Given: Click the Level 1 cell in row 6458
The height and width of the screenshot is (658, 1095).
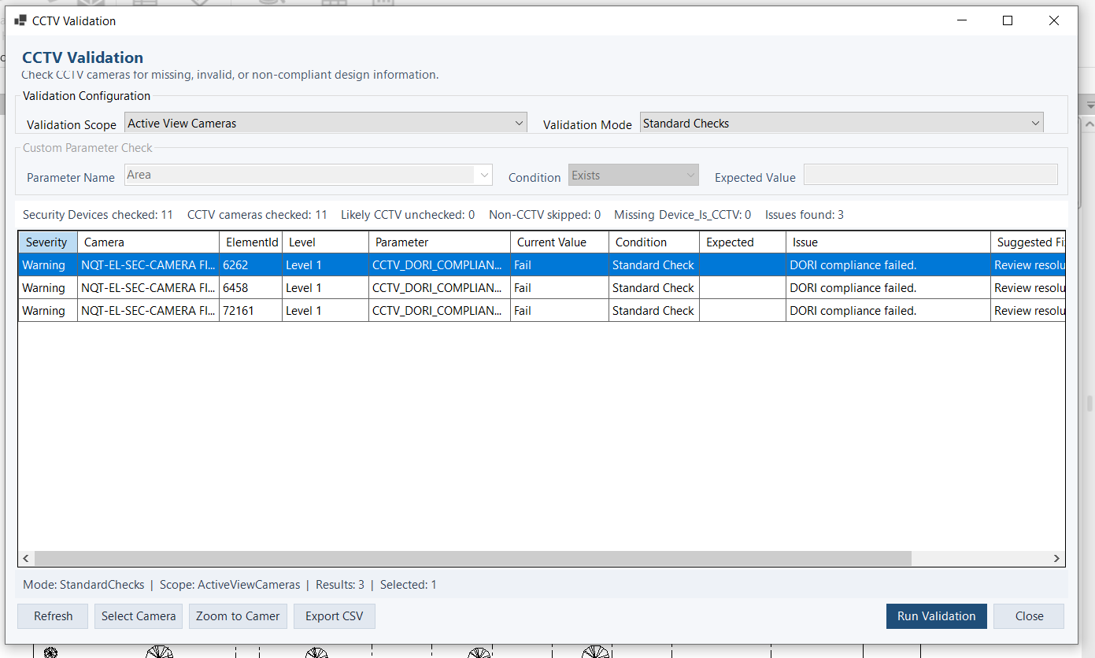Looking at the screenshot, I should (325, 288).
